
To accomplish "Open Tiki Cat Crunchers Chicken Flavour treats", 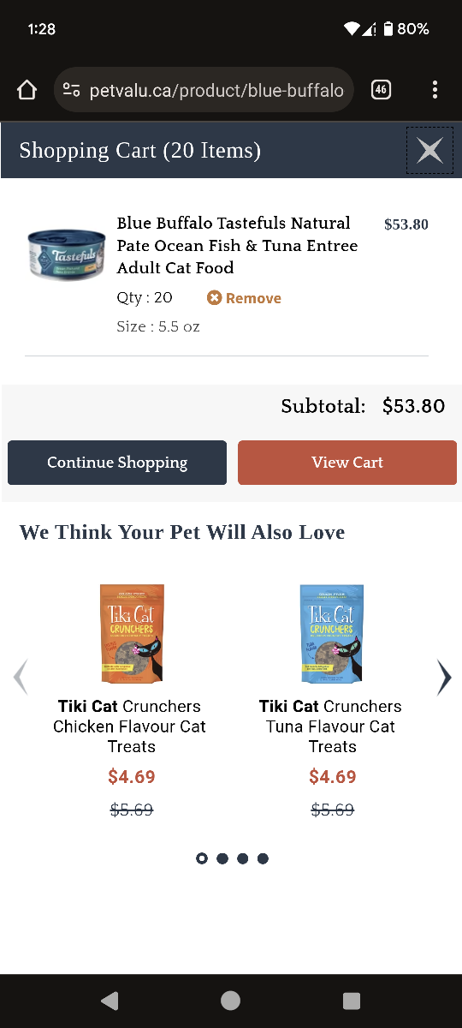I will point(131,726).
